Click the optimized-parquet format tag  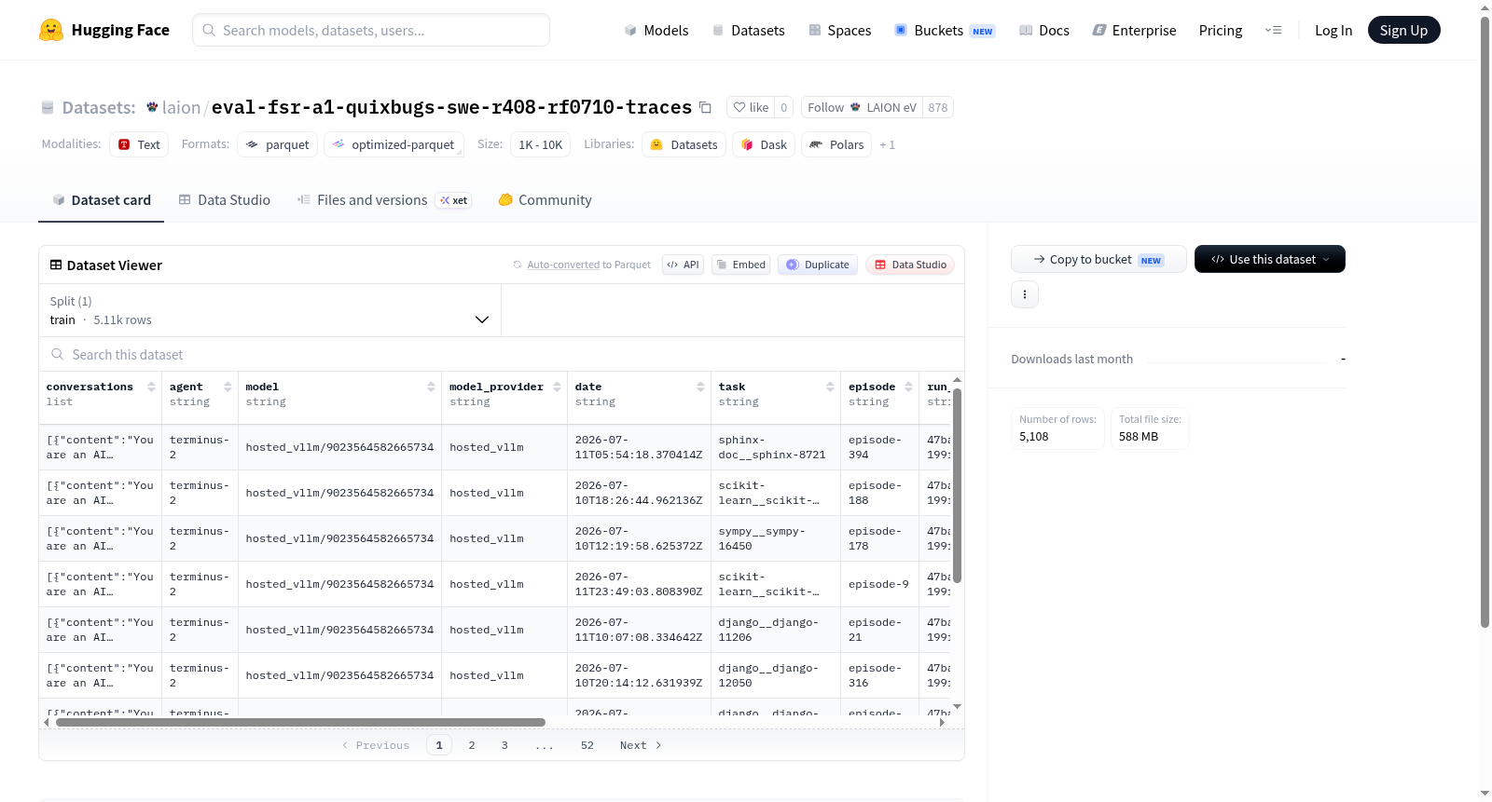(394, 144)
